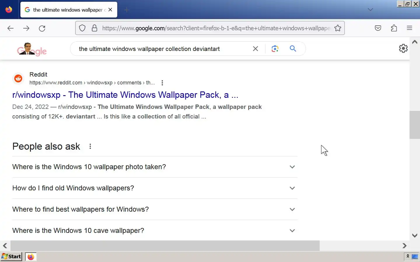The width and height of the screenshot is (420, 262).
Task: Search by image using the camera lens icon
Action: tap(275, 49)
